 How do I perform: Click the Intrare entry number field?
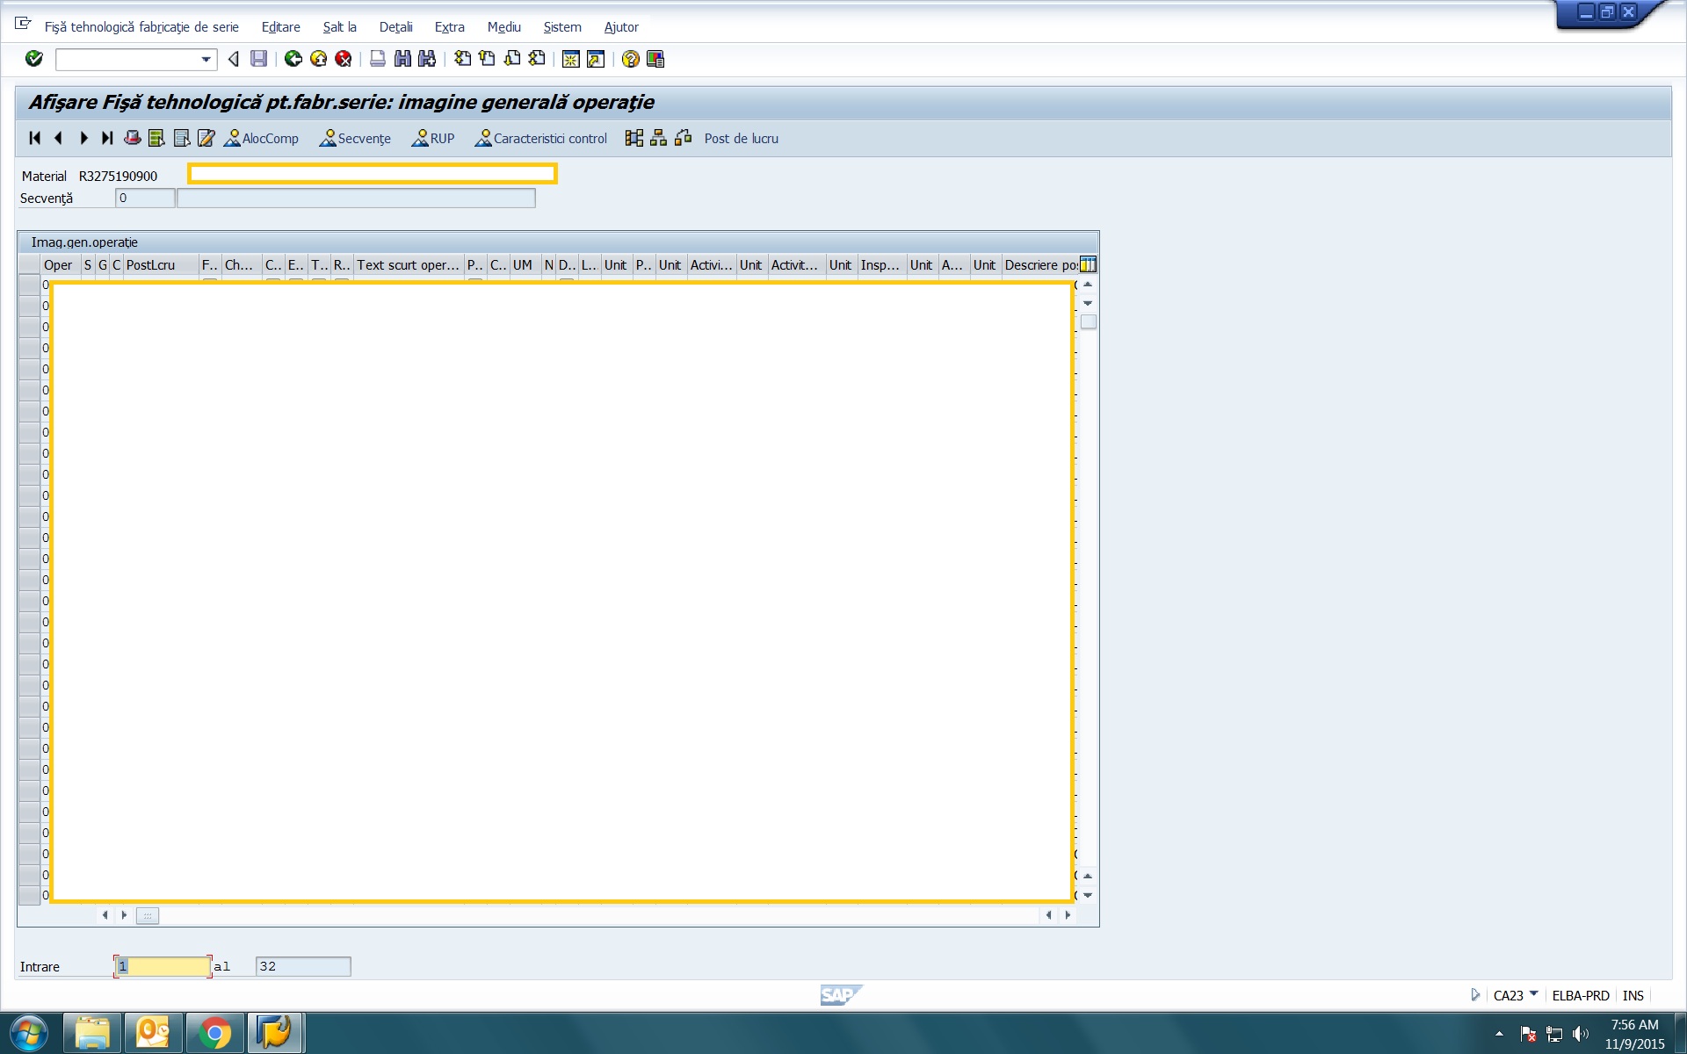163,966
